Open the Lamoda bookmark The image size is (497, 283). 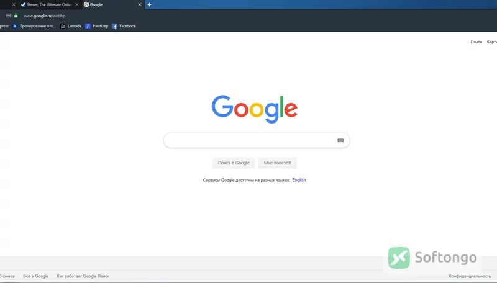coord(71,26)
